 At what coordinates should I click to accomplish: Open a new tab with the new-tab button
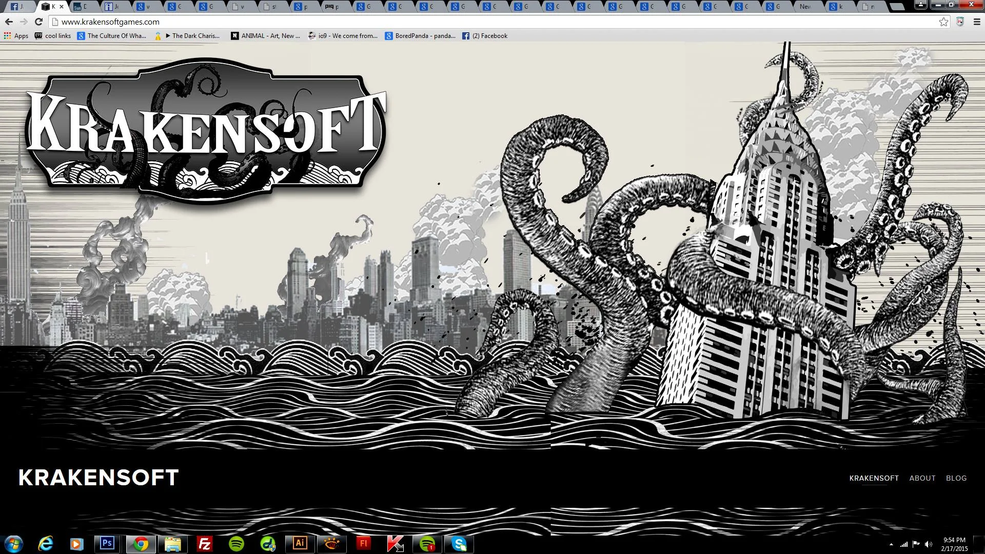(897, 7)
